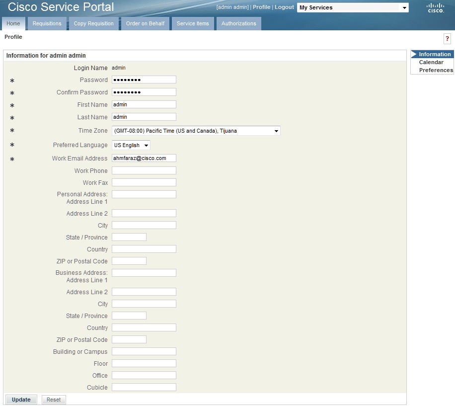The image size is (455, 406).
Task: Click the Cubicle input field
Action: (144, 387)
